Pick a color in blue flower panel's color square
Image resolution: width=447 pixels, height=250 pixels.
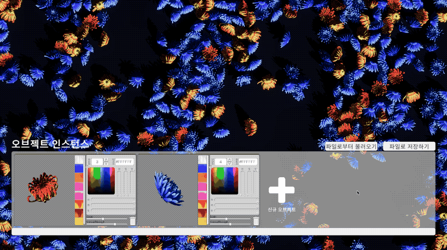click(x=225, y=181)
